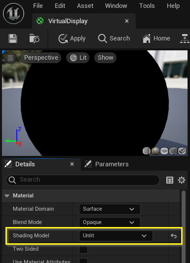Toggle the Two Sided checkbox
This screenshot has height=263, width=190.
tap(83, 249)
